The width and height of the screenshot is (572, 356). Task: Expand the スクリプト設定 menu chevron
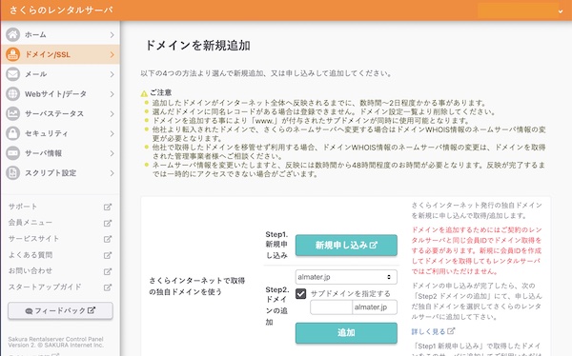point(112,173)
